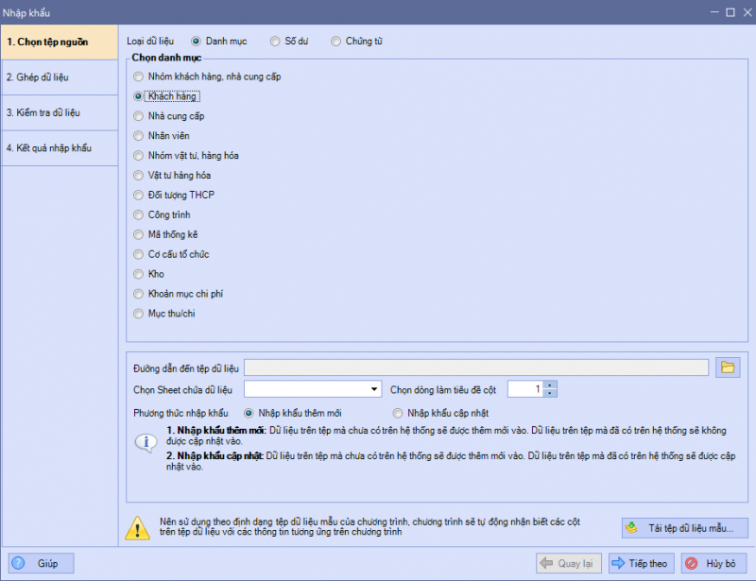Decrease header row number with down arrow
The height and width of the screenshot is (581, 756).
[x=550, y=393]
